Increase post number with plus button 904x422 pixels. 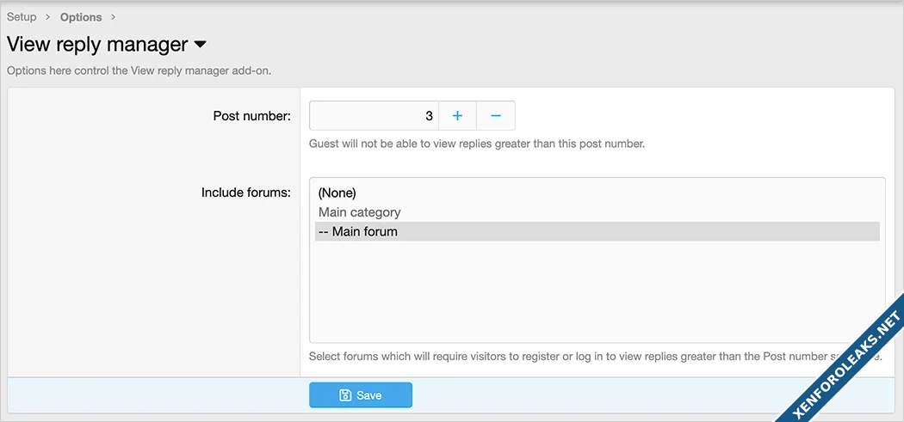click(457, 116)
